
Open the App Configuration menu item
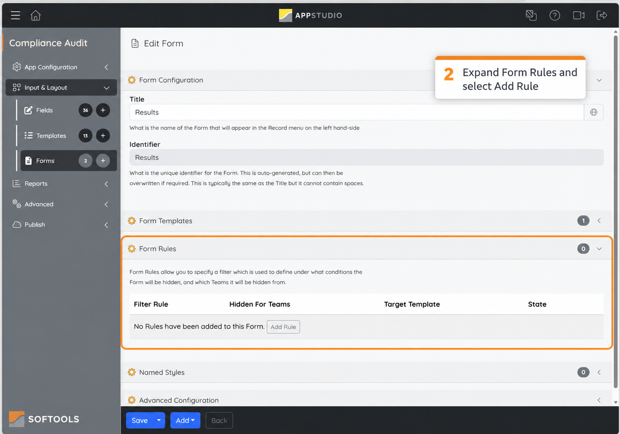51,67
